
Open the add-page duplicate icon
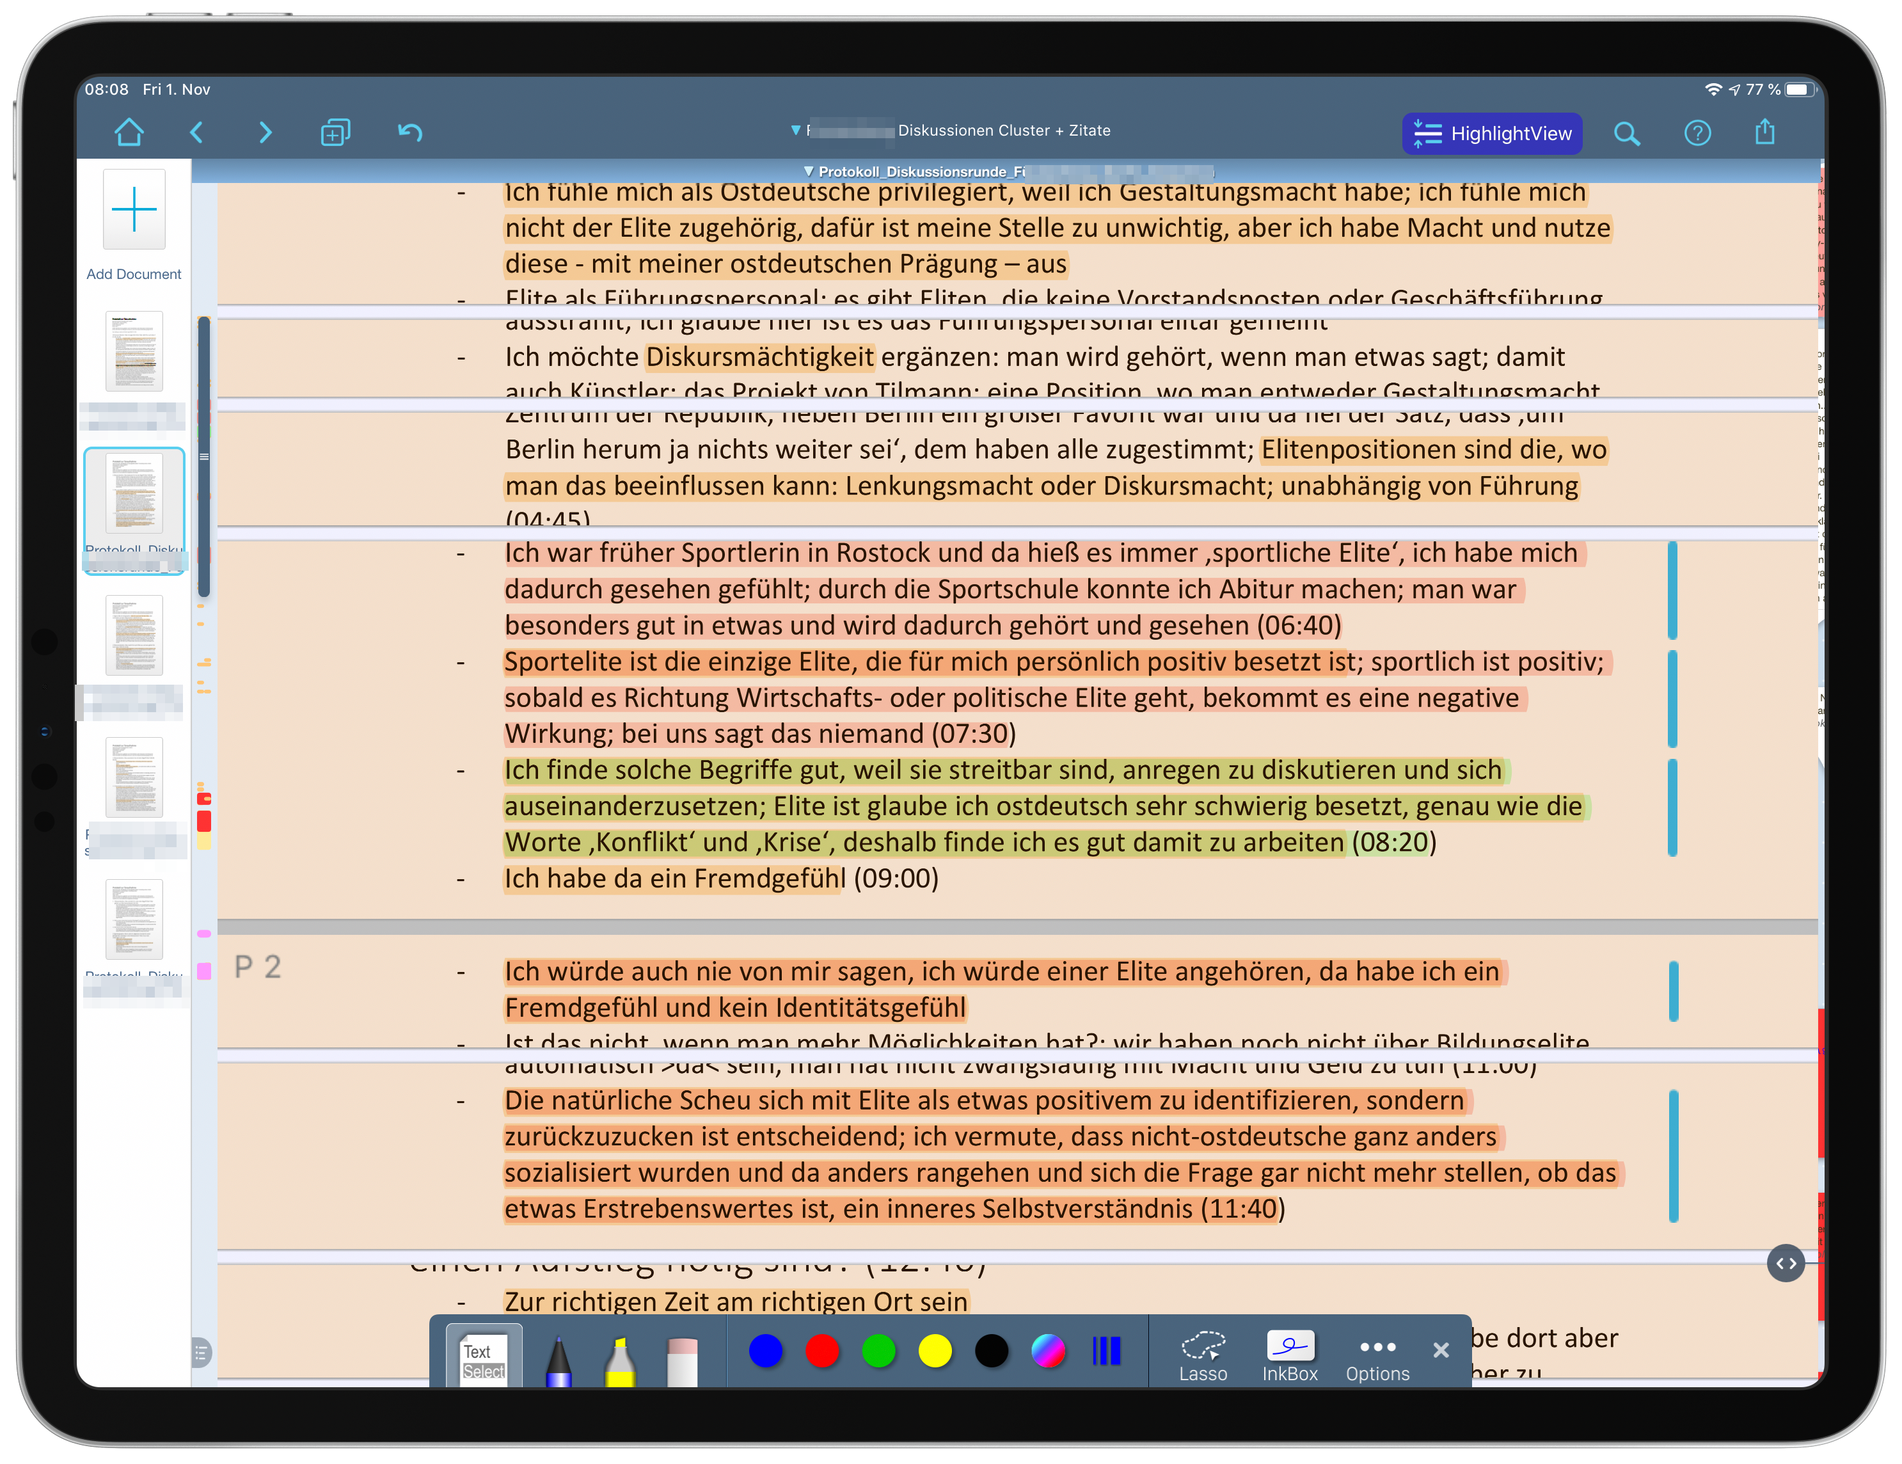click(335, 132)
